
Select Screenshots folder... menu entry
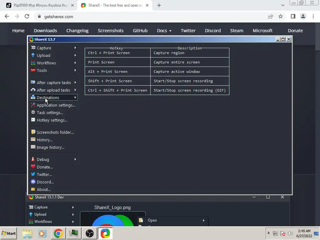(x=54, y=132)
